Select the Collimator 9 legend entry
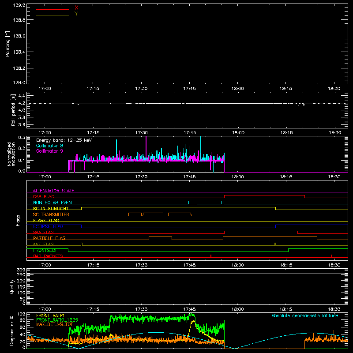The height and width of the screenshot is (353, 353). tap(49, 151)
